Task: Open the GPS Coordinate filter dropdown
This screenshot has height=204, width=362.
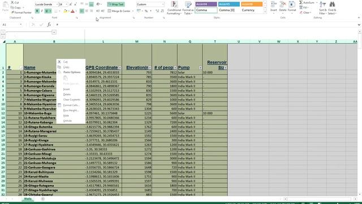Action: coord(120,68)
